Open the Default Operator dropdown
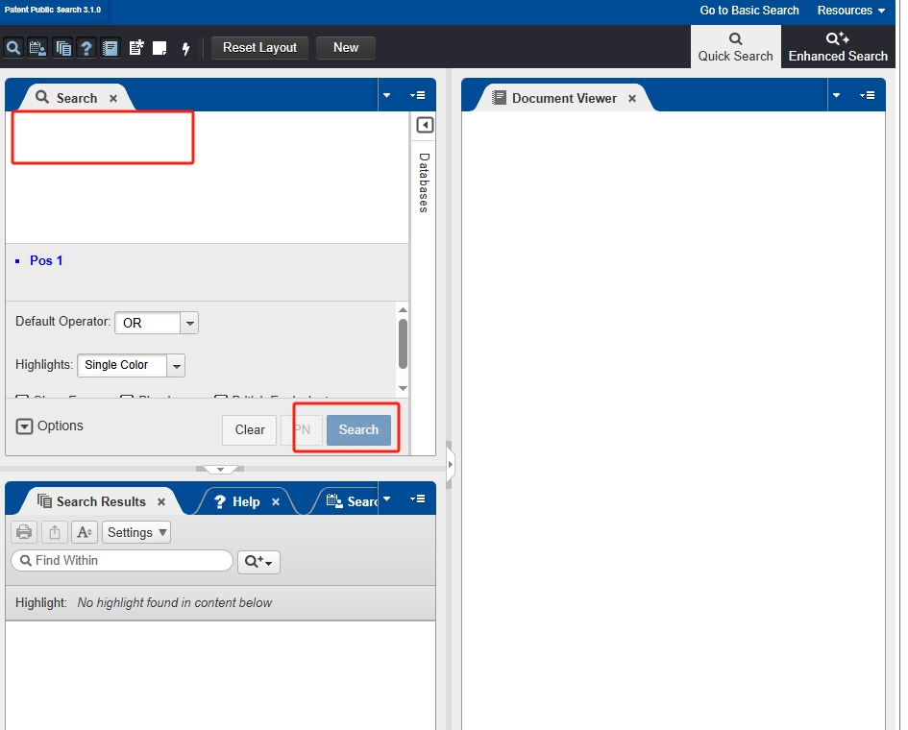The height and width of the screenshot is (730, 908). 189,323
